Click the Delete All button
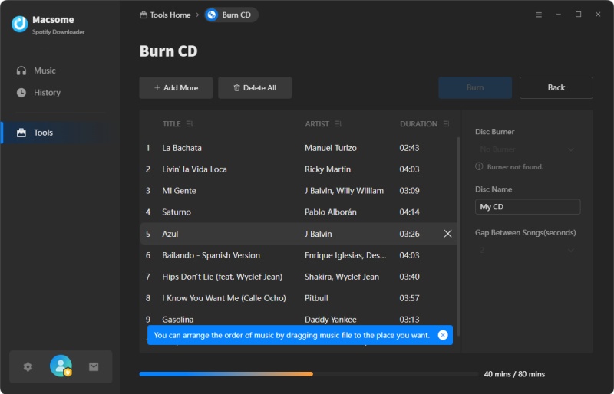 [255, 87]
